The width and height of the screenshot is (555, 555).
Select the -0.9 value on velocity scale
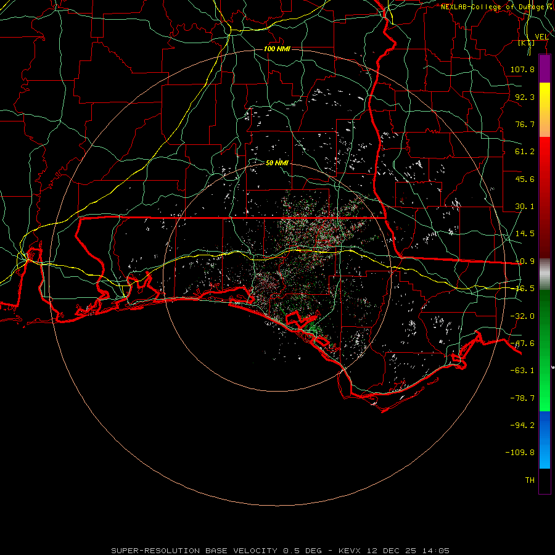click(525, 261)
